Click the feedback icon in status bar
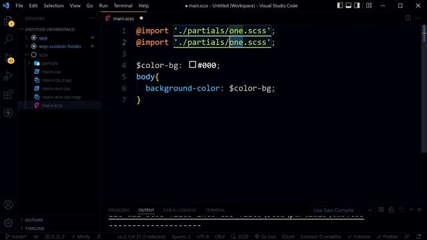Viewport: 427px width, 240px height. [407, 237]
